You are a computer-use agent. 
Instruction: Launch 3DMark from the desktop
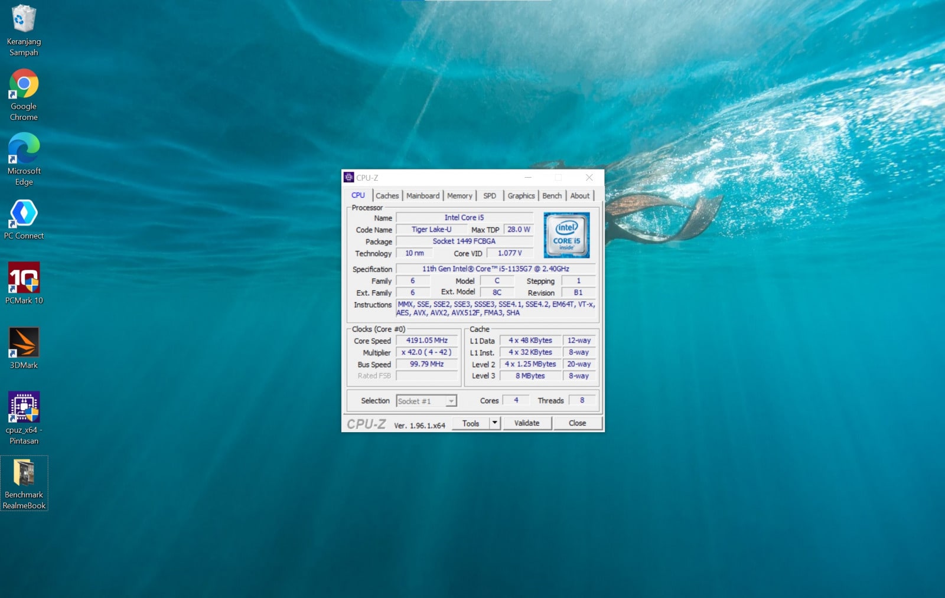coord(24,343)
